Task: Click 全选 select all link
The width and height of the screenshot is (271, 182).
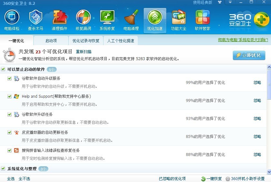Action: [x=11, y=179]
